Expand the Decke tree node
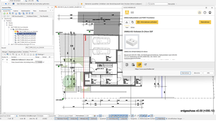The width and height of the screenshot is (216, 121). pos(7,23)
